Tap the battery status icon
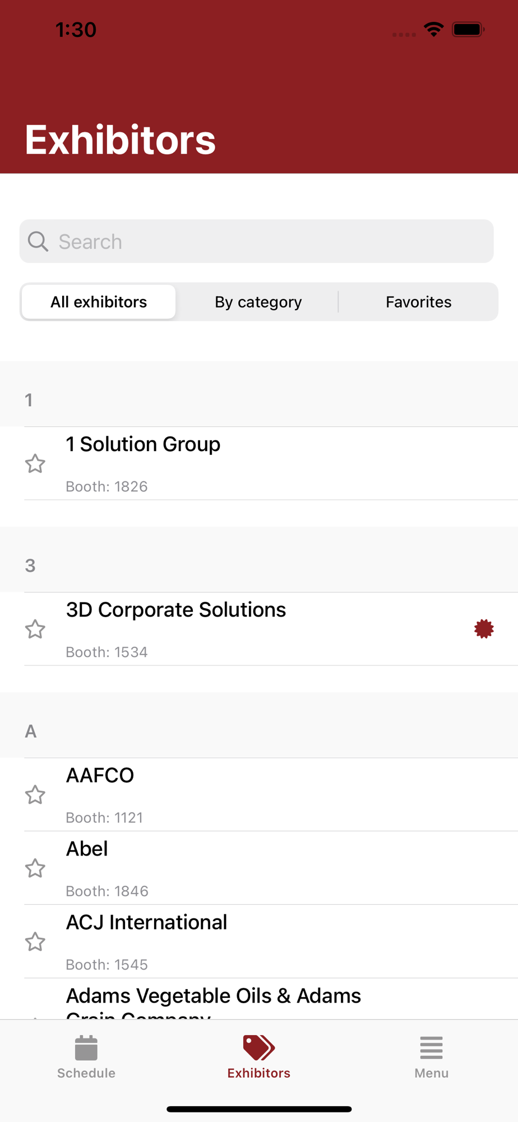 click(x=468, y=29)
